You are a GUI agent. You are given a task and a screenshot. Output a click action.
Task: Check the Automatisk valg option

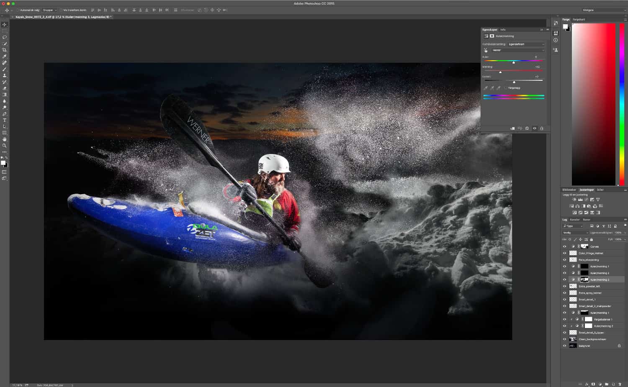tap(18, 10)
